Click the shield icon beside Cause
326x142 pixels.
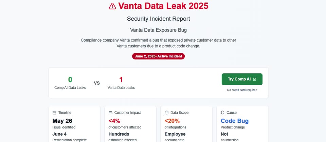[x=223, y=113]
